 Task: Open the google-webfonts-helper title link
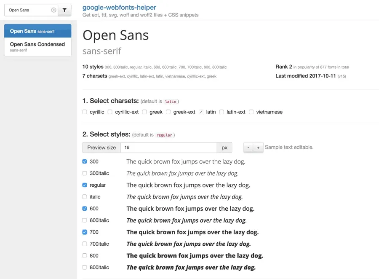tap(119, 8)
